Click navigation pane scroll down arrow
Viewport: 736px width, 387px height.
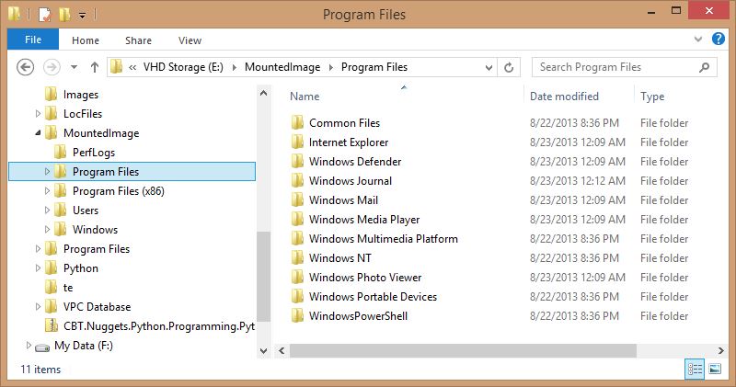pyautogui.click(x=264, y=350)
